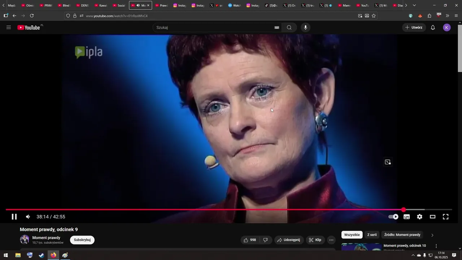Open the Utwórz create menu
This screenshot has width=462, height=260.
coord(414,27)
